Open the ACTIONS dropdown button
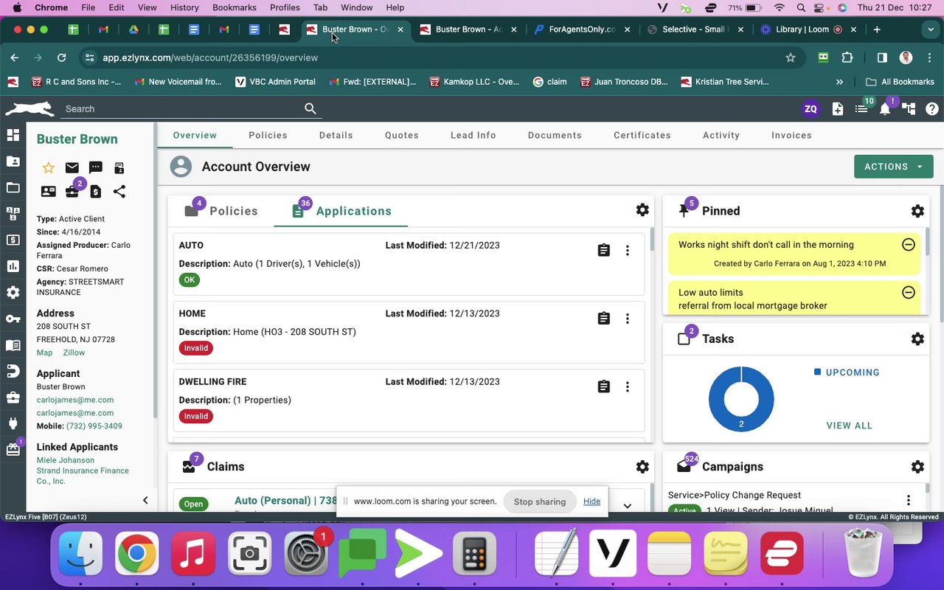This screenshot has height=590, width=944. click(893, 167)
